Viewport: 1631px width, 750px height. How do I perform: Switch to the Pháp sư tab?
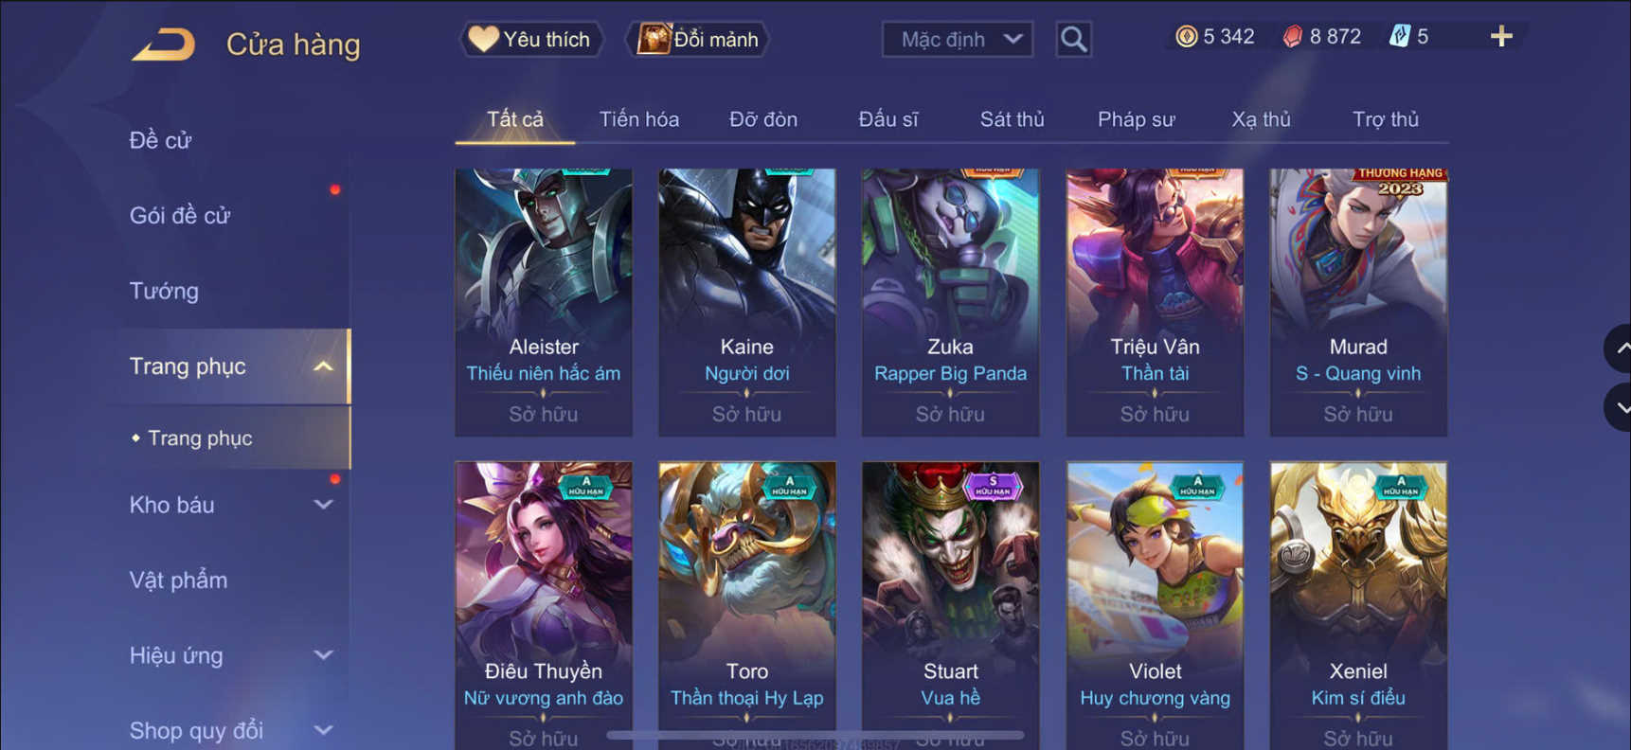pyautogui.click(x=1136, y=119)
